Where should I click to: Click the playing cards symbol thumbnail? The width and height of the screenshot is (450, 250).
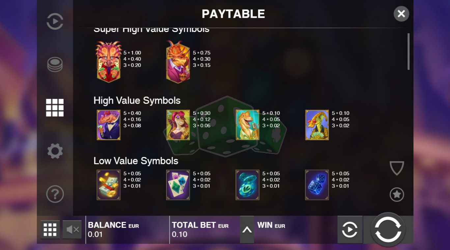click(178, 185)
